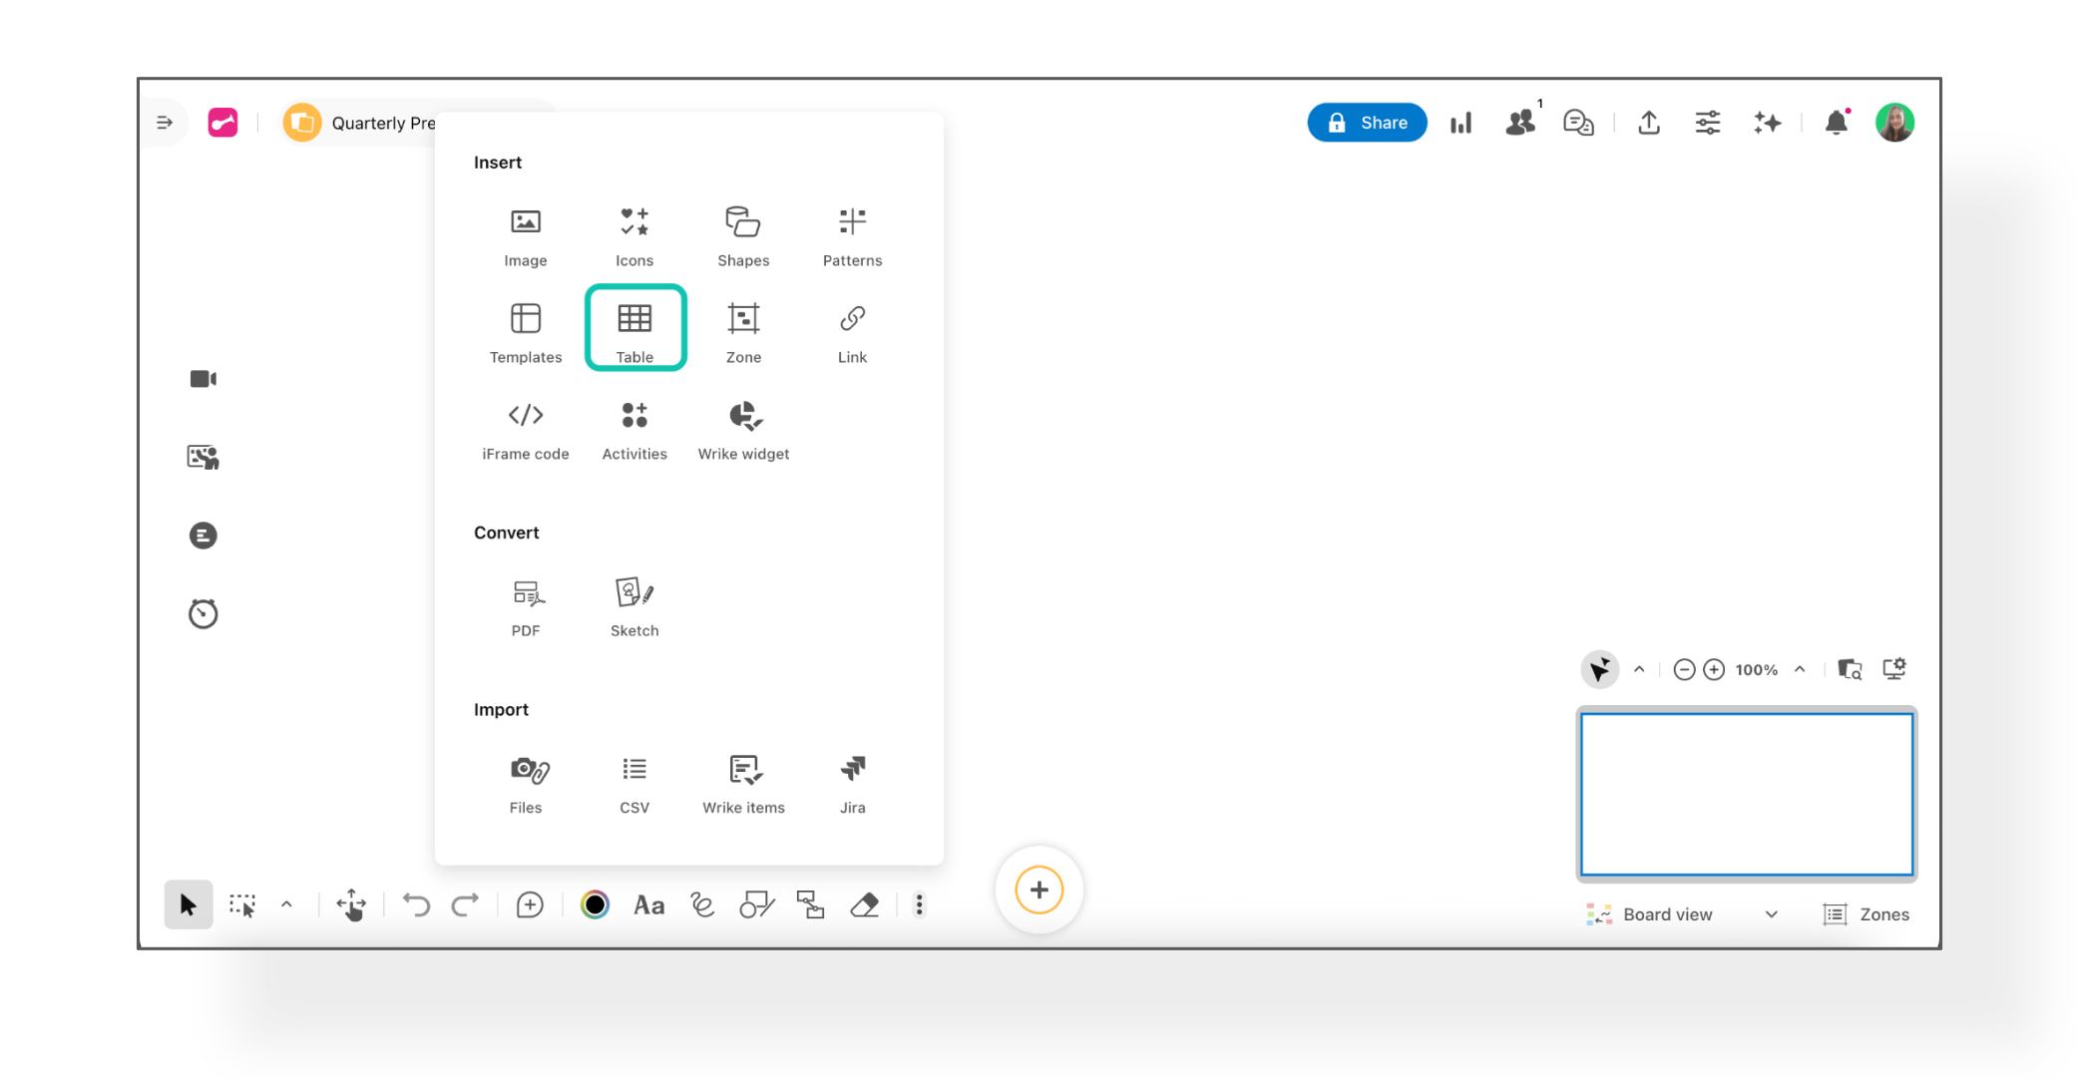Click the orange circled plus button
This screenshot has height=1079, width=2077.
pos(1038,890)
